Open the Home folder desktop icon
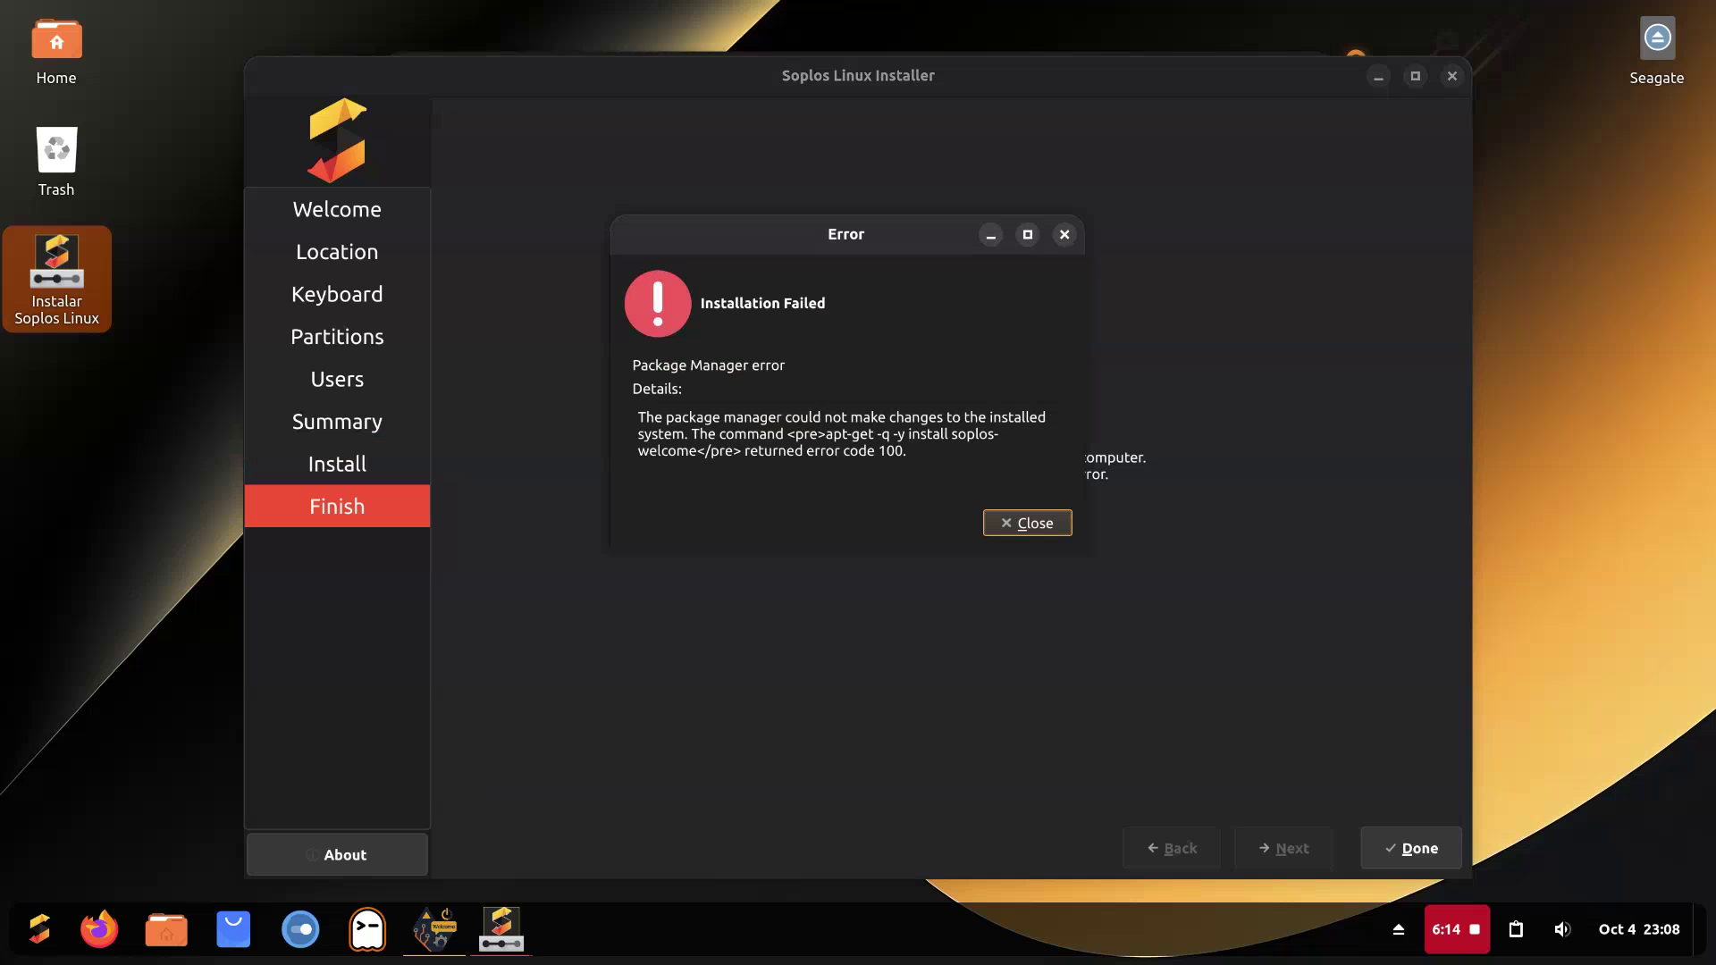The width and height of the screenshot is (1716, 965). pos(56,52)
